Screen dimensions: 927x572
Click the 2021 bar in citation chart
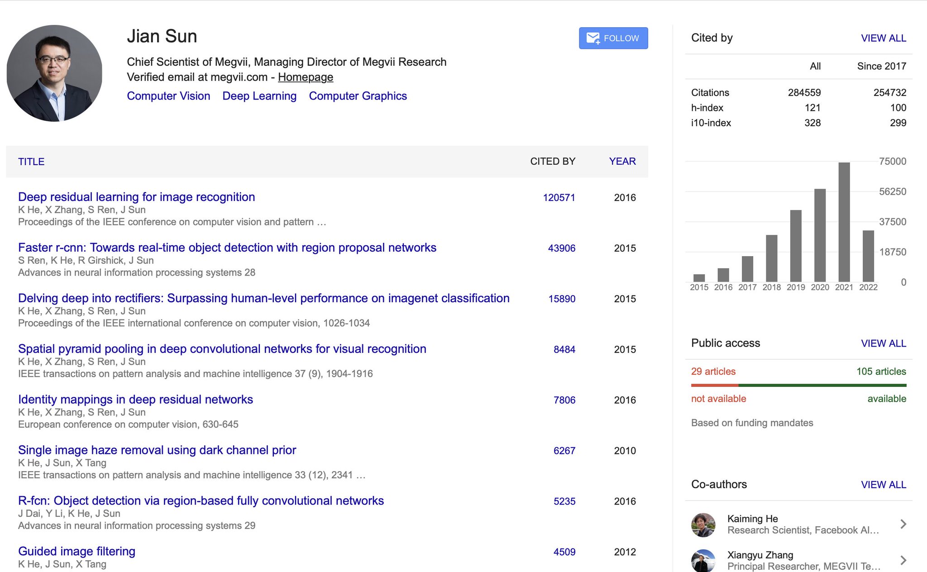tap(844, 222)
